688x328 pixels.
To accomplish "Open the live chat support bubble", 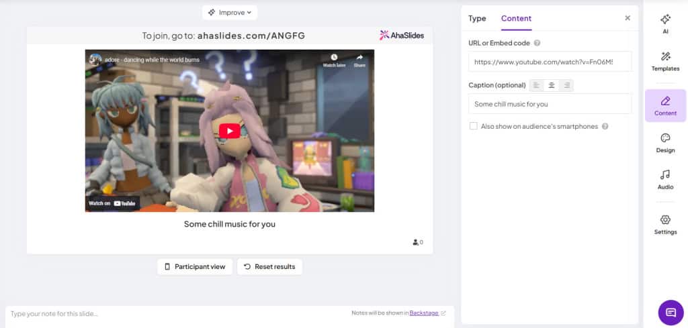I will click(x=671, y=312).
